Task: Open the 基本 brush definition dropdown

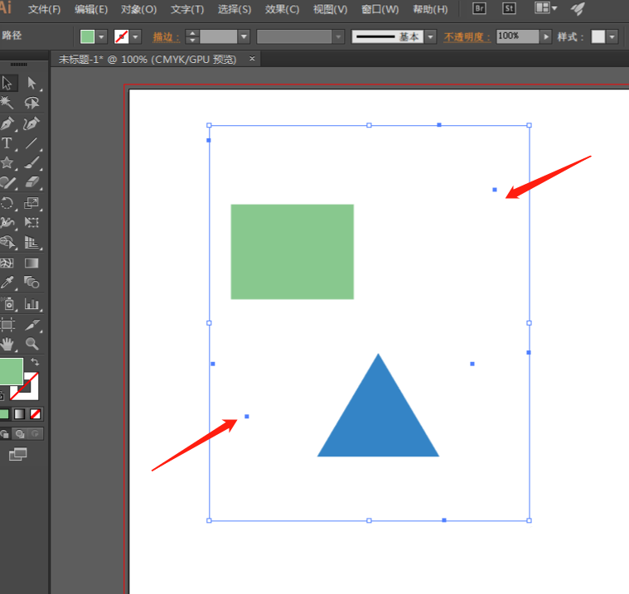Action: point(432,37)
